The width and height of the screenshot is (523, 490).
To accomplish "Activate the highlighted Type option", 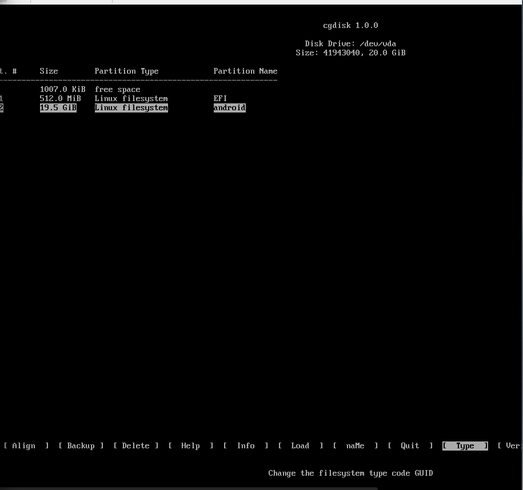I will pos(465,446).
